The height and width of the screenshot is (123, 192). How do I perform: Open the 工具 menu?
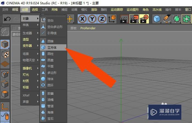coord(45,10)
